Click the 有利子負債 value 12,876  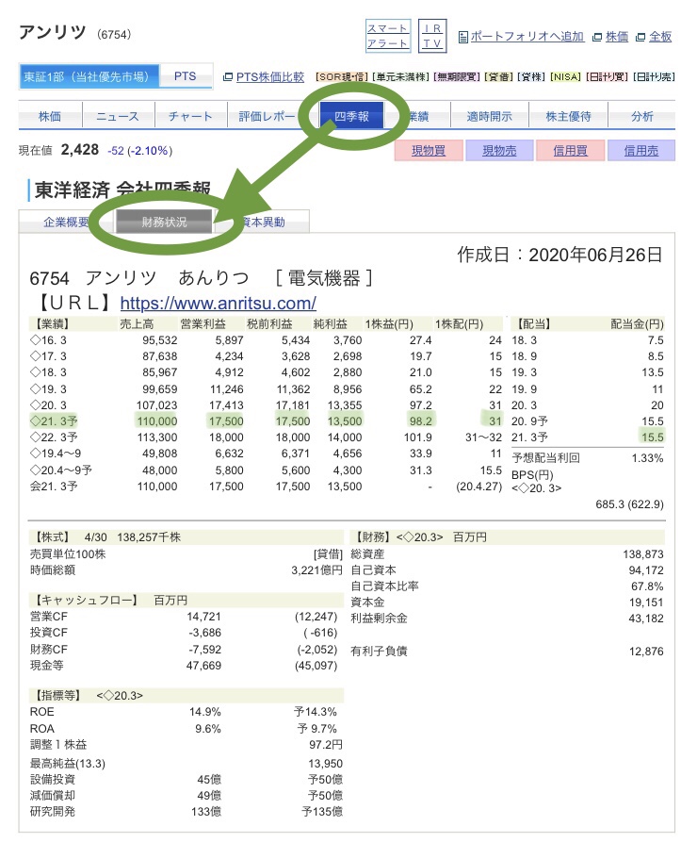point(646,652)
